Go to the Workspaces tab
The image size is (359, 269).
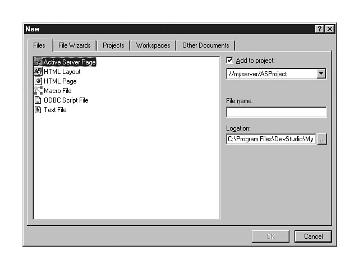tap(153, 45)
